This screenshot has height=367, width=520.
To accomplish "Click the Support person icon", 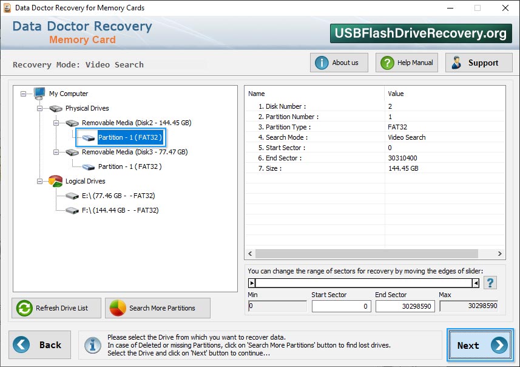I will pyautogui.click(x=456, y=63).
